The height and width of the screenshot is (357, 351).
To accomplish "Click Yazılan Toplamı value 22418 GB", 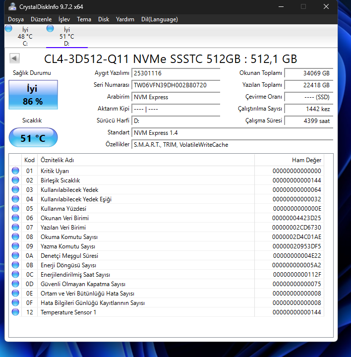I will coord(309,85).
